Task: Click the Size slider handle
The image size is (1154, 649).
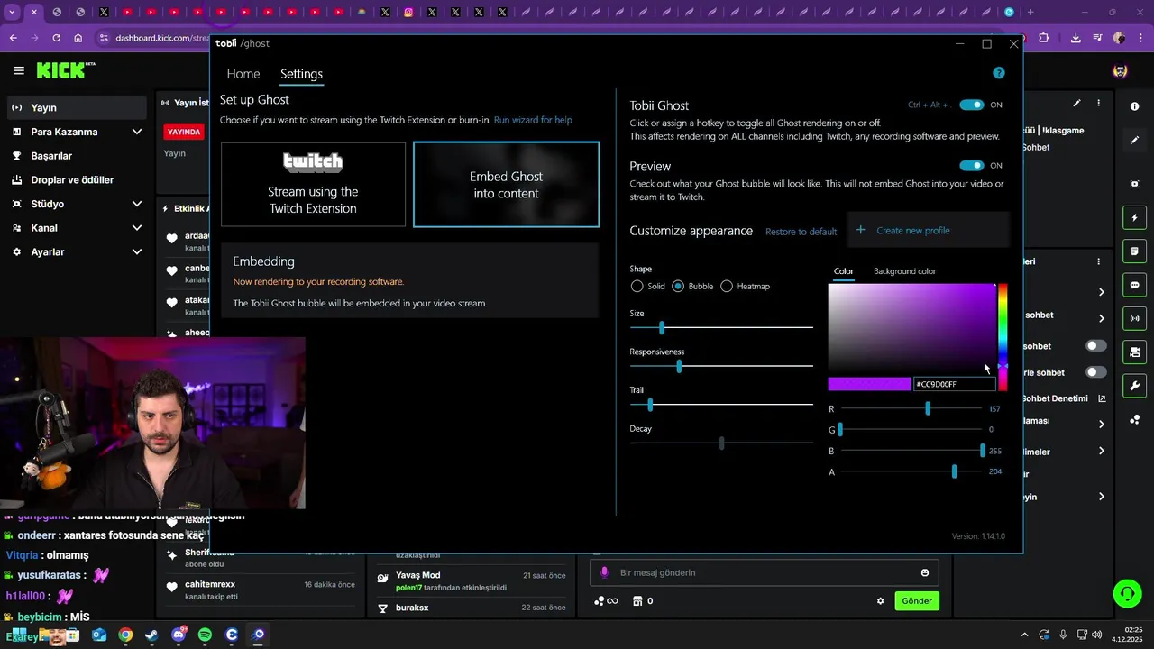Action: point(662,328)
